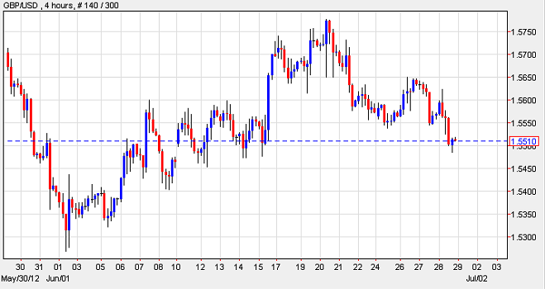Click the "24" day label on the time axis
This screenshot has height=303, width=545.
click(x=375, y=267)
